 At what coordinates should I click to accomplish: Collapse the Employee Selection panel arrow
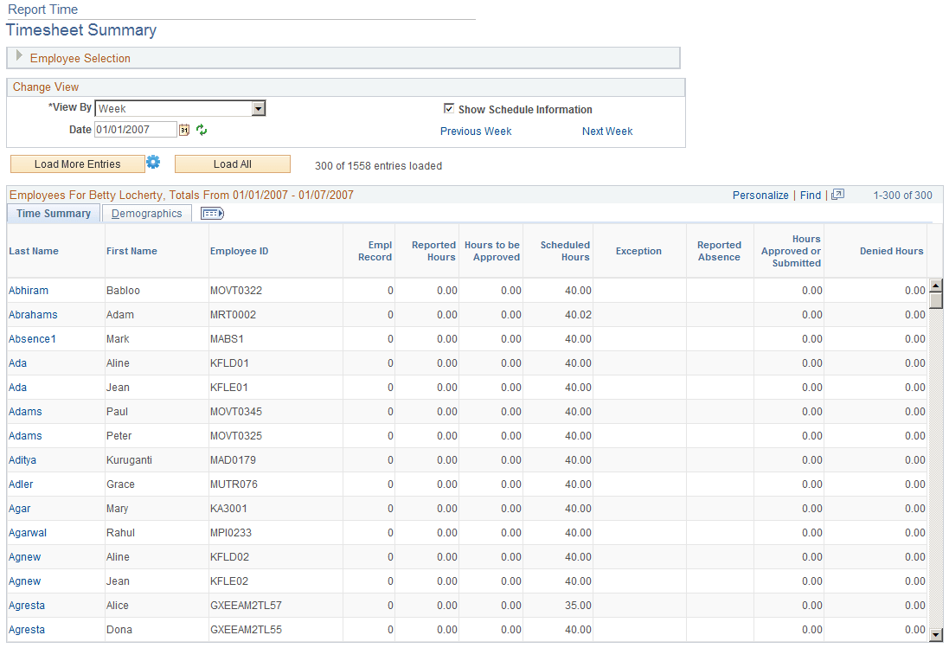(17, 57)
